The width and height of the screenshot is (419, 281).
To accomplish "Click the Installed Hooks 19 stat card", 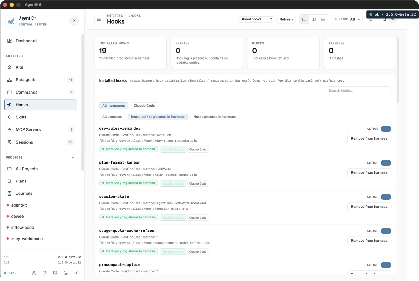I will pos(130,53).
